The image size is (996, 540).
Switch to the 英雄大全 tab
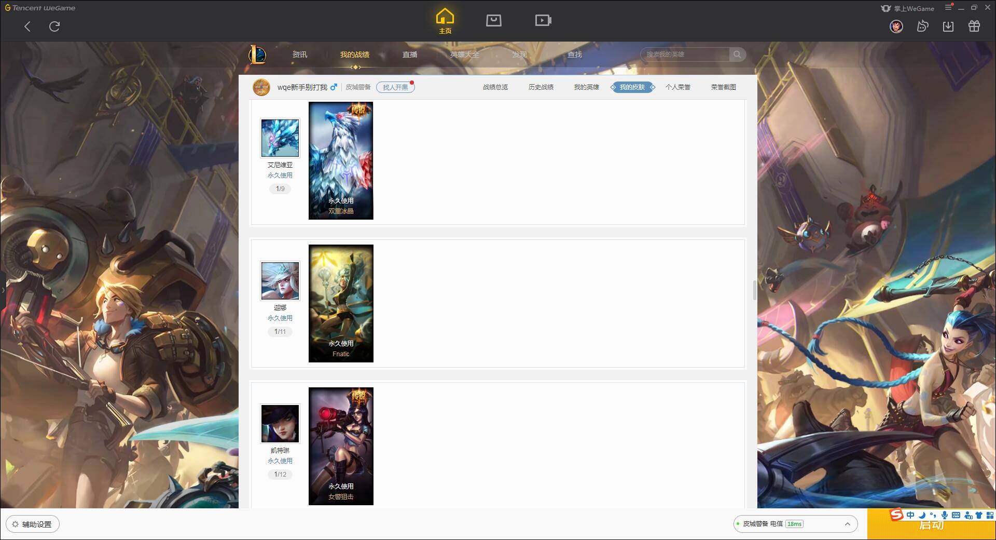pyautogui.click(x=465, y=55)
